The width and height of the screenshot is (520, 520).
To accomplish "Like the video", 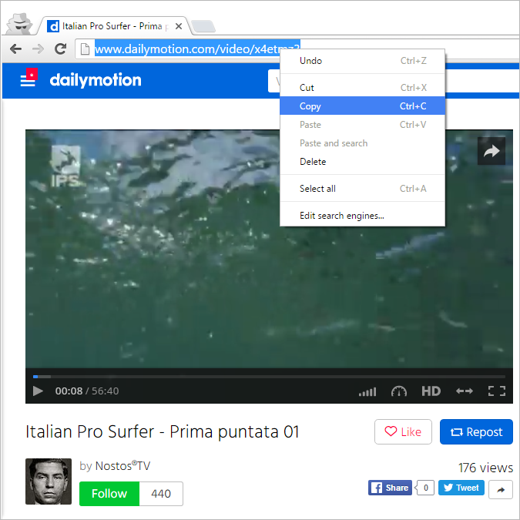I will point(403,431).
